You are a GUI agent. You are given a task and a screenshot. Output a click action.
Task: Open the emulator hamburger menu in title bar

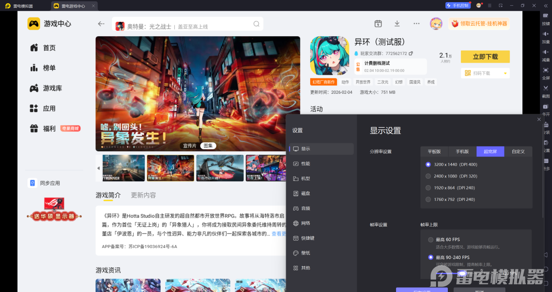(x=490, y=5)
